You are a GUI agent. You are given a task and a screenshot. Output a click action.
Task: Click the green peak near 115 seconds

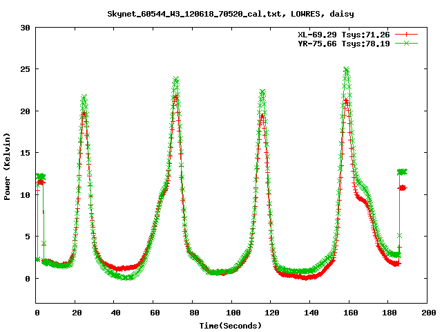point(262,92)
